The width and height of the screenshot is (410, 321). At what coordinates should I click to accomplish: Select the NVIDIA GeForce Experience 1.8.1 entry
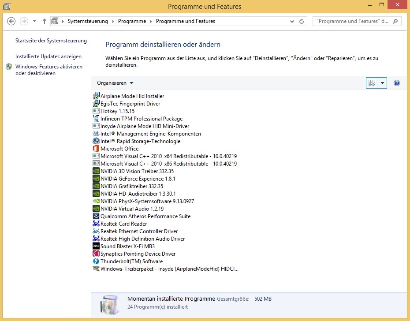[138, 179]
